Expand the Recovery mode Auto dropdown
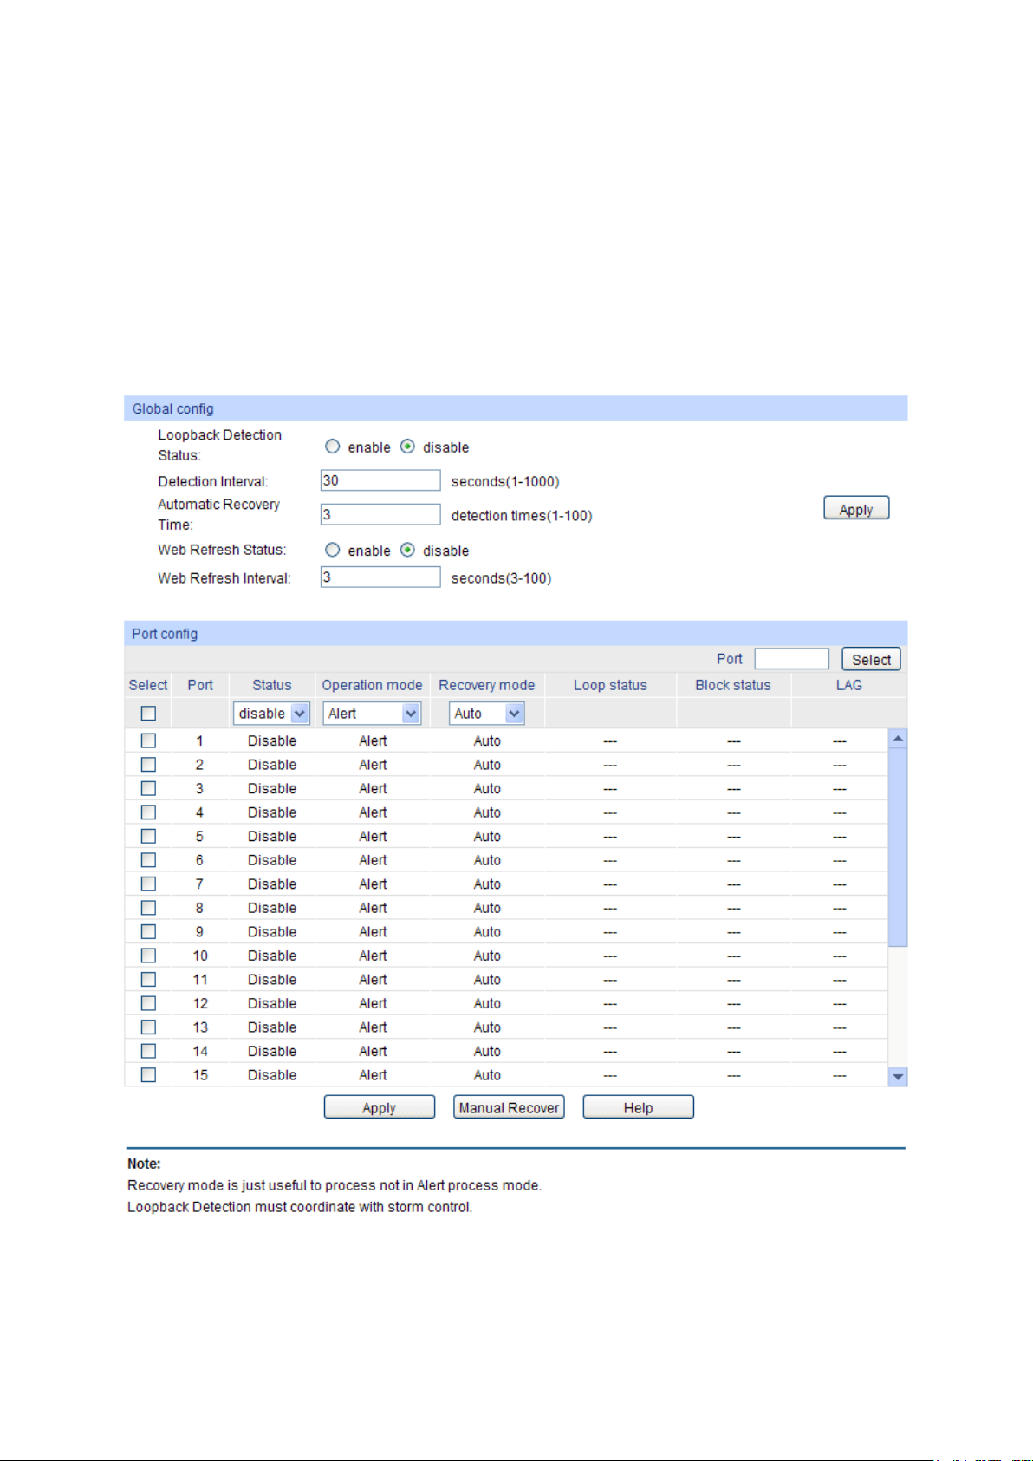This screenshot has height=1461, width=1033. [x=486, y=713]
